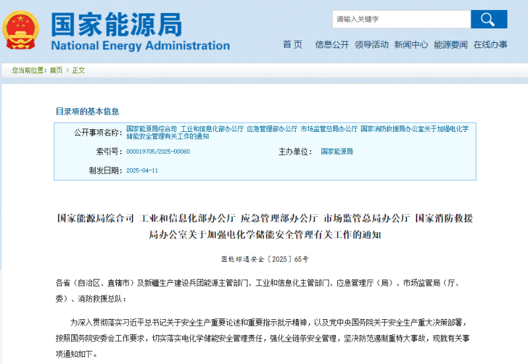Click the 主办单位 value 国家能源局
Viewport: 528px width, 364px height.
tap(337, 152)
